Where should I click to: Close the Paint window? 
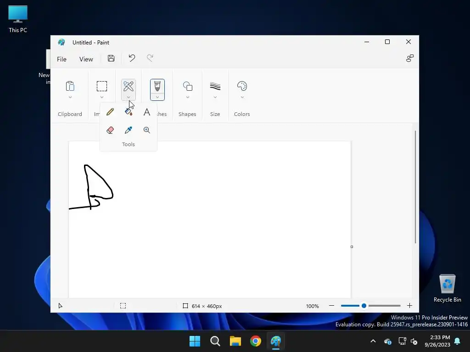coord(408,42)
